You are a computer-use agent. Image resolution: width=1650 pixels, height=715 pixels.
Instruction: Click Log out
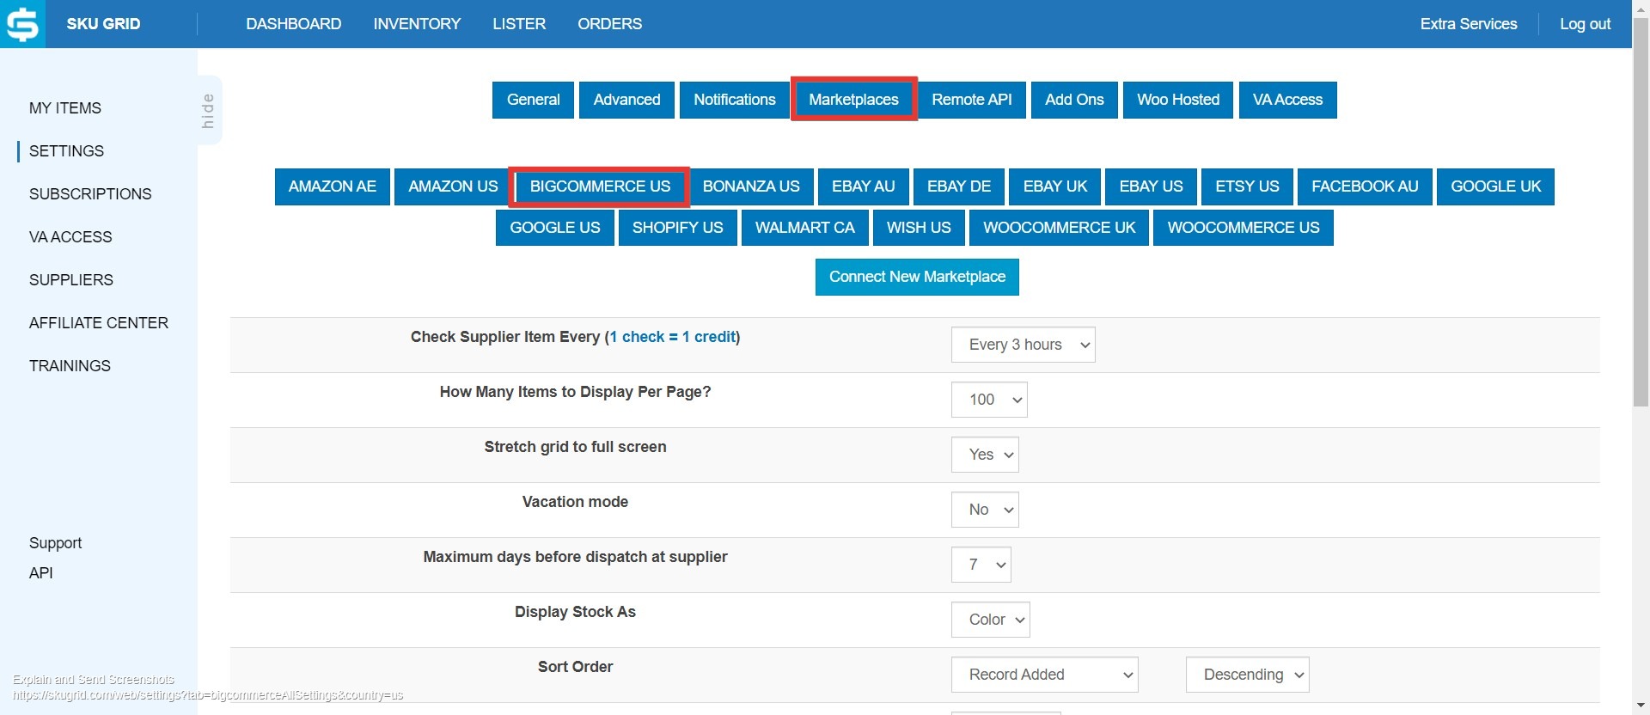coord(1585,24)
